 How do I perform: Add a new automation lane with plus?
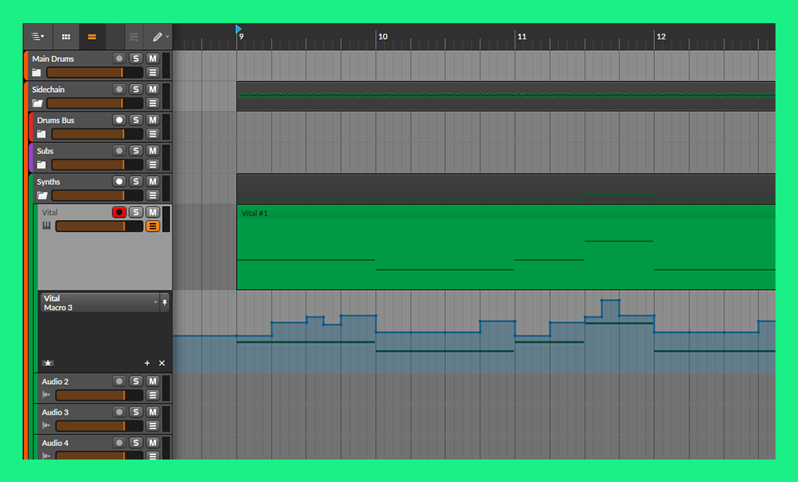[148, 363]
